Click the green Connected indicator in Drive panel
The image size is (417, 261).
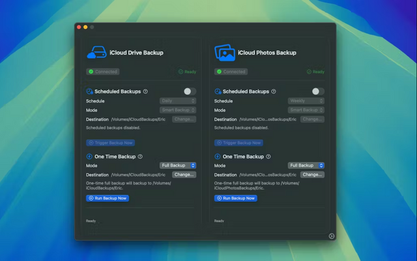click(103, 71)
